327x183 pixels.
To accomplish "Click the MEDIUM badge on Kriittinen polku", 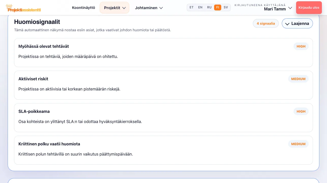I will [298, 144].
